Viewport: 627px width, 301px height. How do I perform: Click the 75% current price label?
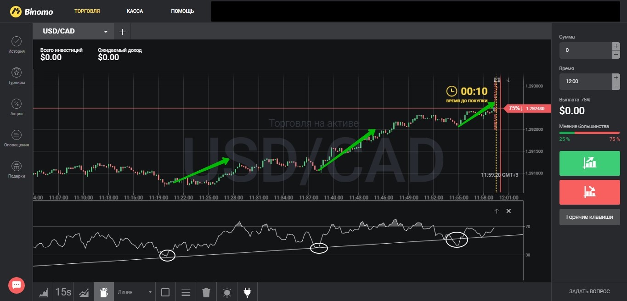click(x=526, y=109)
